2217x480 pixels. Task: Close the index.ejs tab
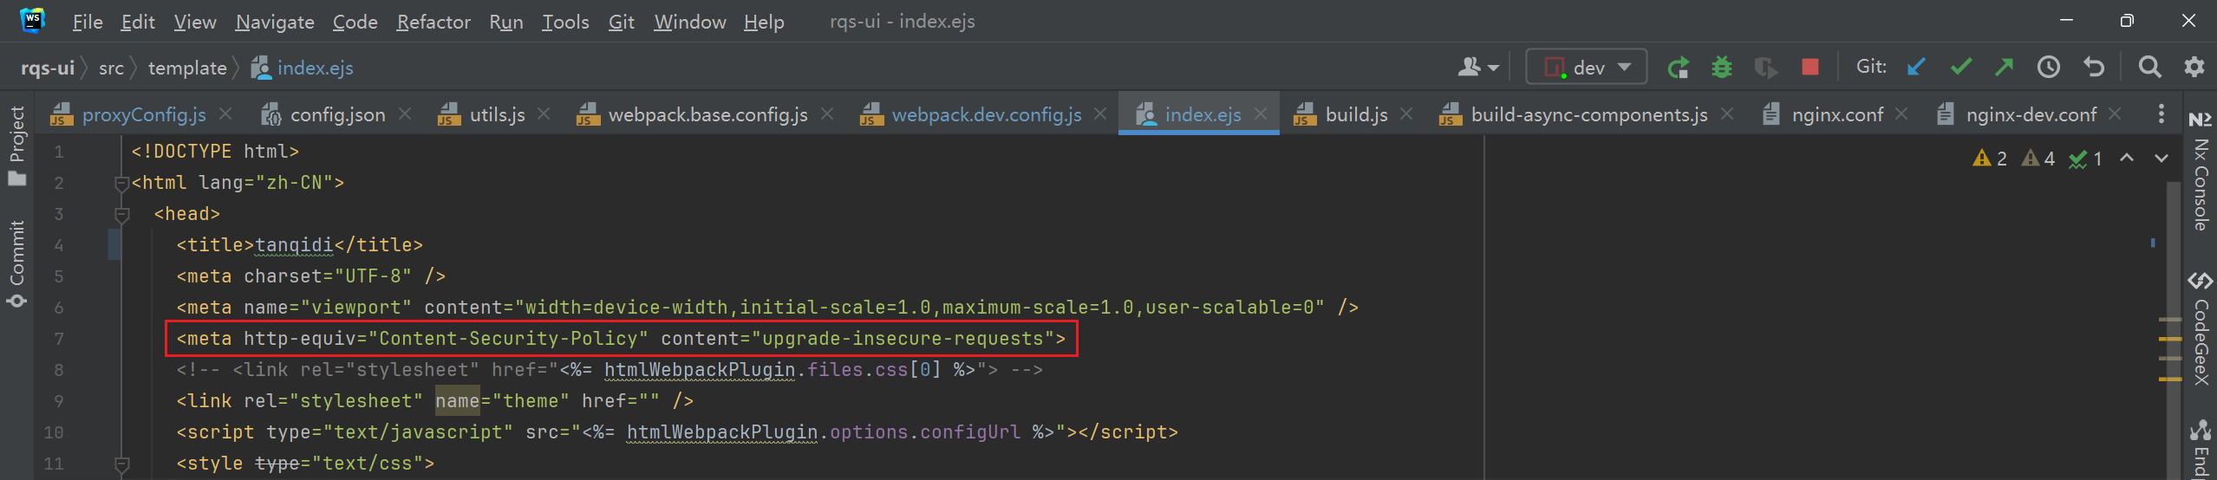click(1261, 114)
